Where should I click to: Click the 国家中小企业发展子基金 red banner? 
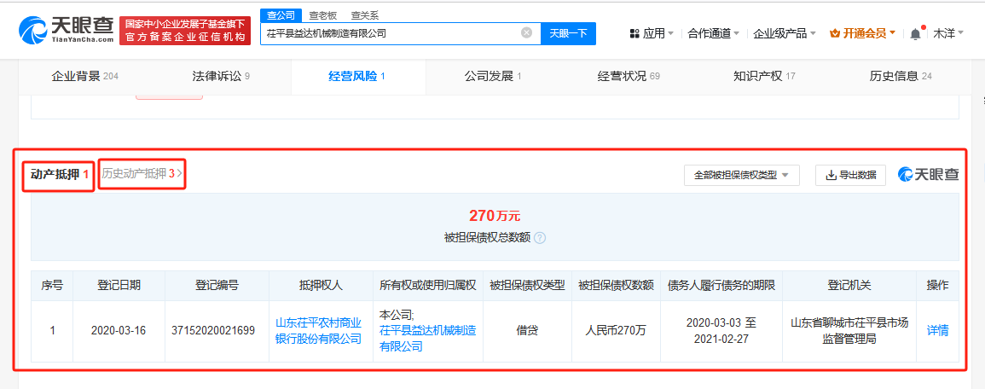tap(185, 31)
